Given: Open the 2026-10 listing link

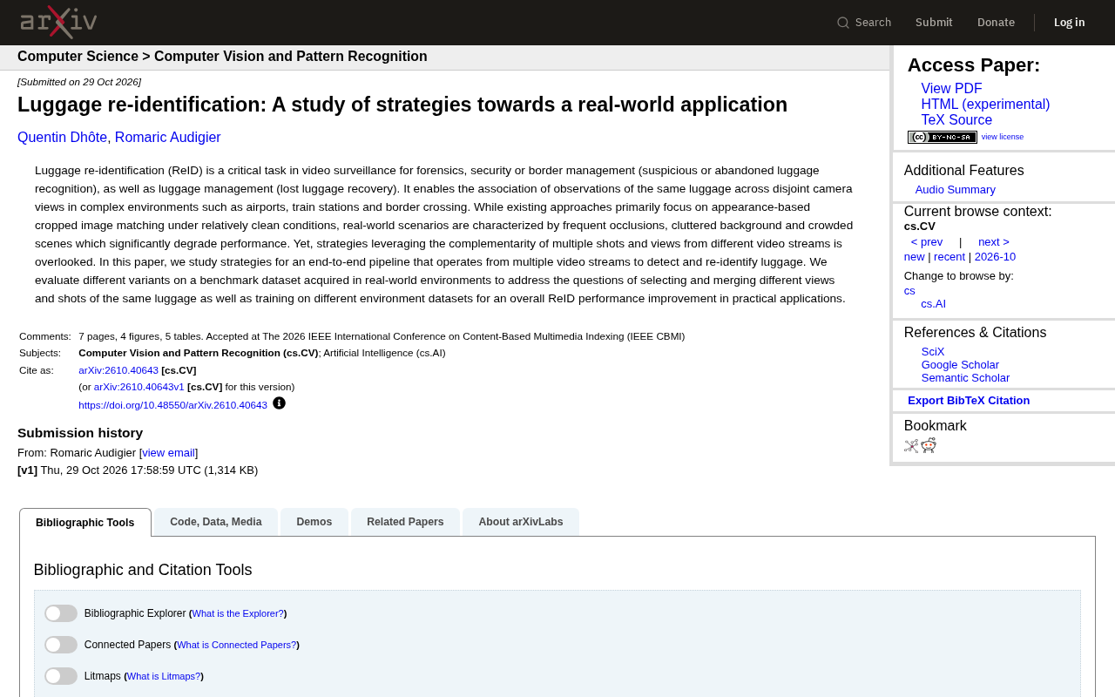Looking at the screenshot, I should click(x=995, y=257).
